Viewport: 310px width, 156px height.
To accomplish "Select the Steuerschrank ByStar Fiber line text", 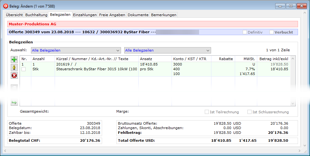I will coord(96,69).
